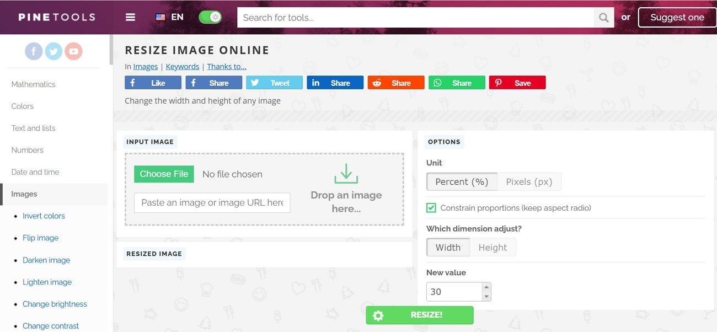Open the EN language selector
This screenshot has height=332, width=717.
[169, 17]
